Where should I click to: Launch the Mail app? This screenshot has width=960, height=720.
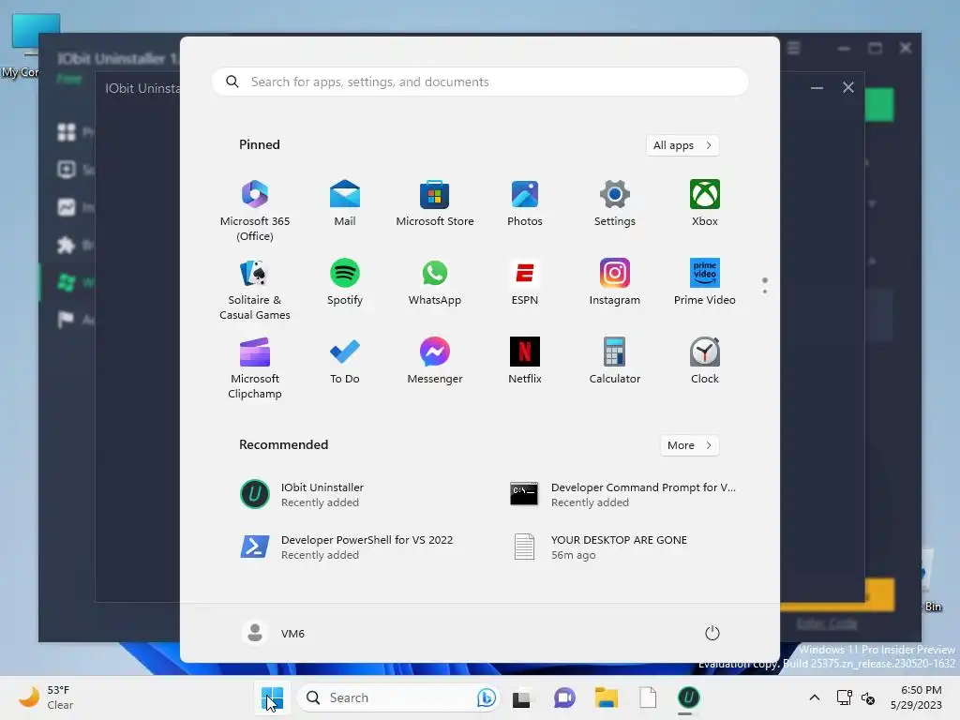[x=345, y=203]
